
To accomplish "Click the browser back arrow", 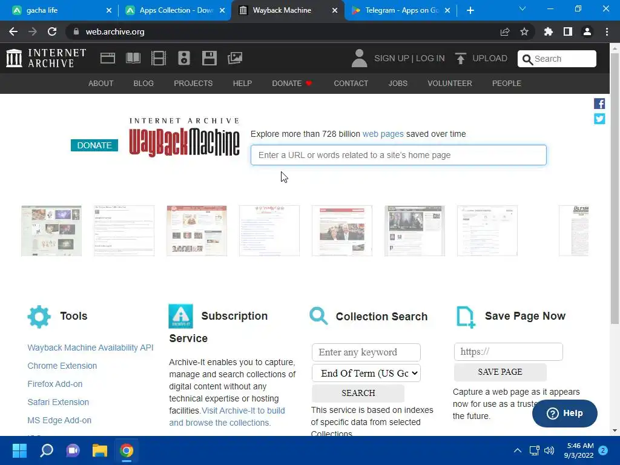I will coord(13,31).
